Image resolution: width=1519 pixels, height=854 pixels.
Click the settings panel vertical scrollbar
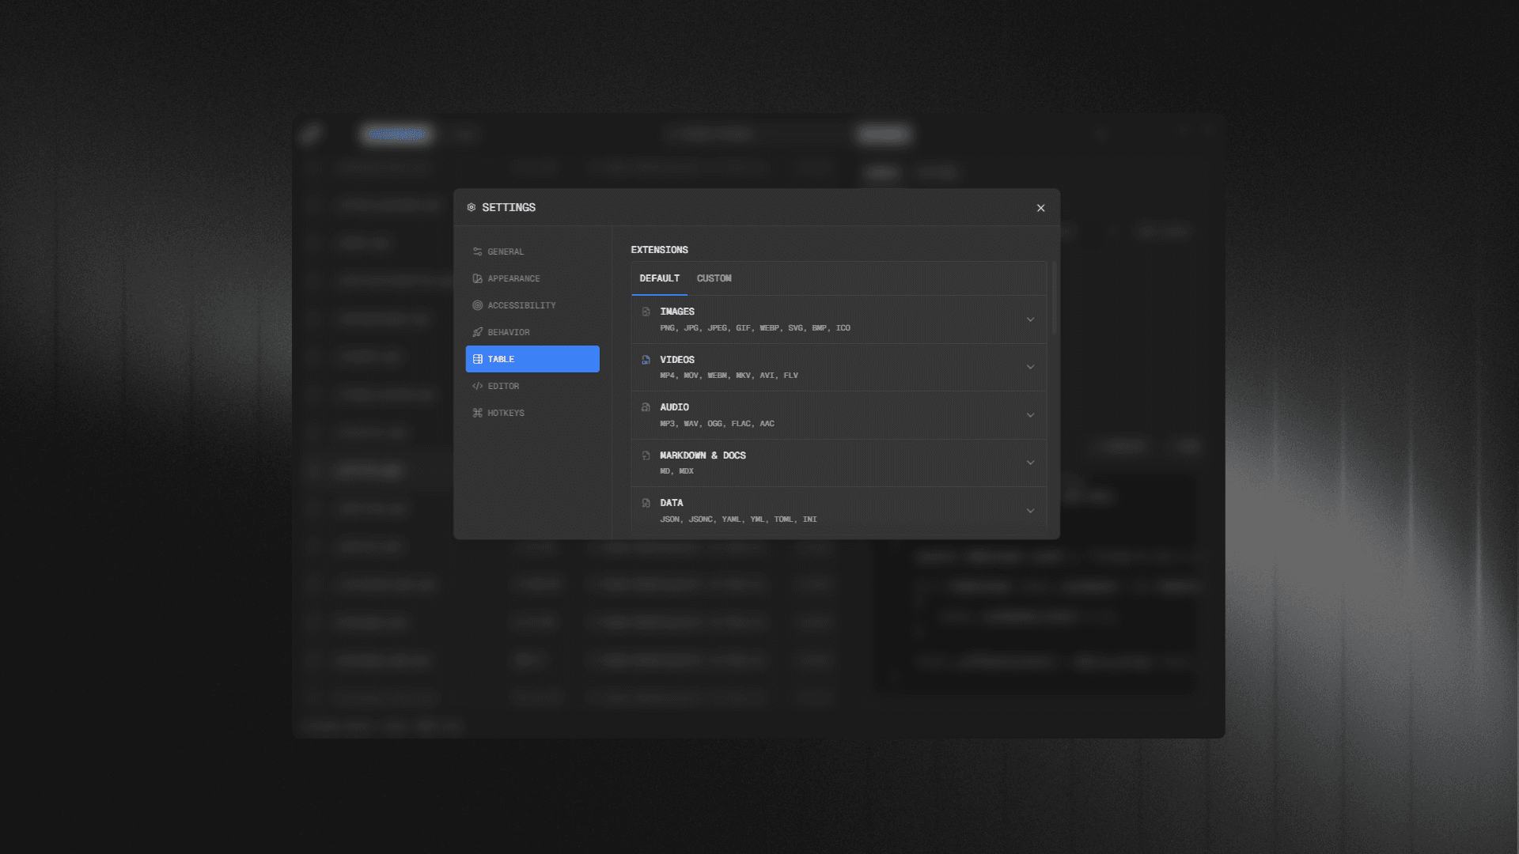[x=1054, y=297]
